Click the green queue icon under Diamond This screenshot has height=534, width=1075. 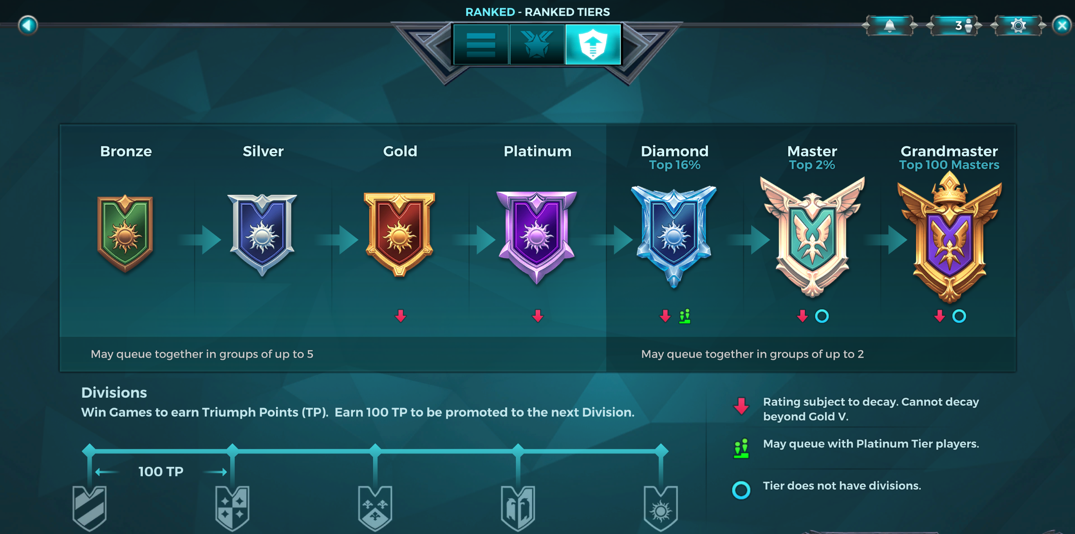tap(685, 316)
